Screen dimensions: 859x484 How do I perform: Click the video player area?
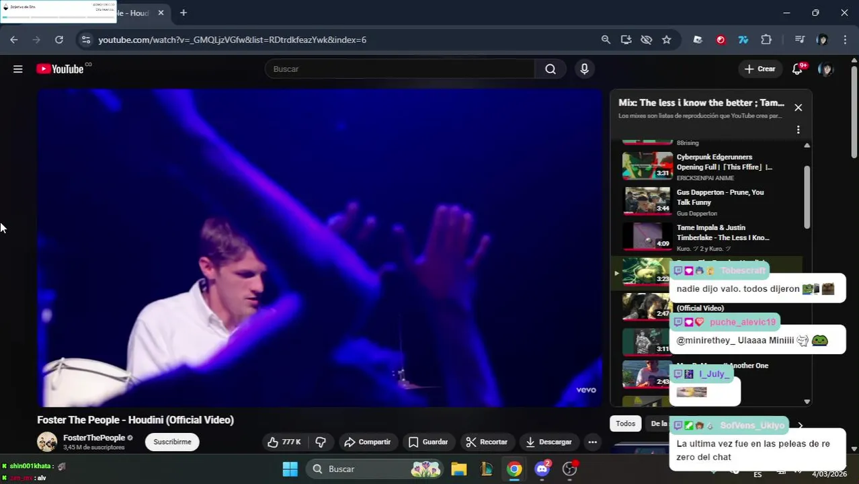click(319, 247)
